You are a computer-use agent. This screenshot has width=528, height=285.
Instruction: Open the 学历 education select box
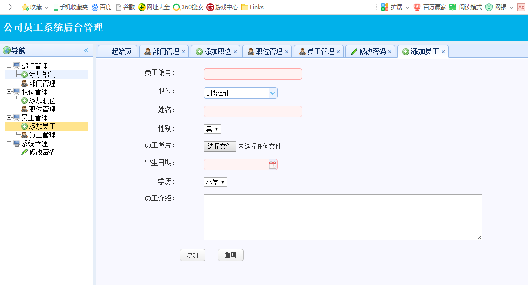click(x=216, y=182)
